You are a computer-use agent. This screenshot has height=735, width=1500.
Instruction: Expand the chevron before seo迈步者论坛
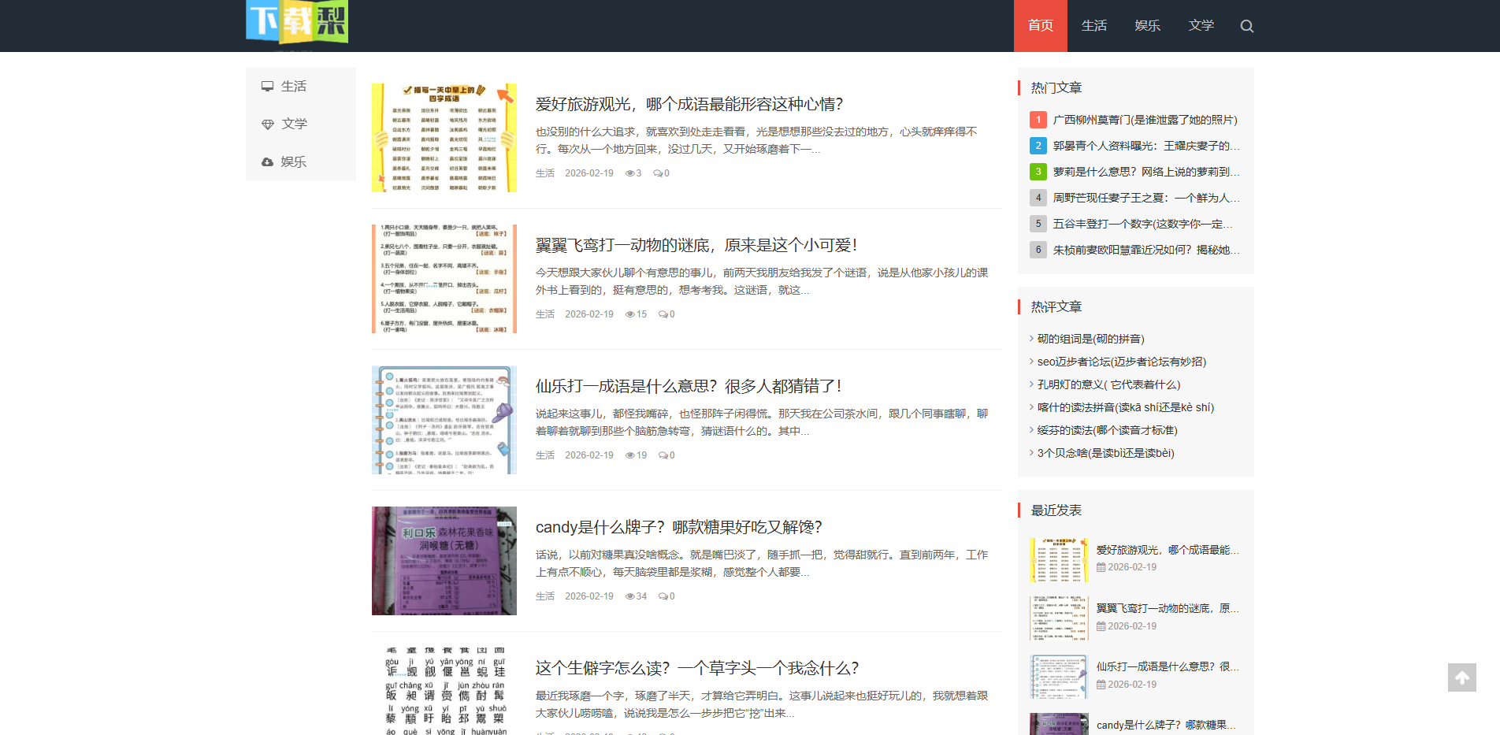pos(1031,361)
